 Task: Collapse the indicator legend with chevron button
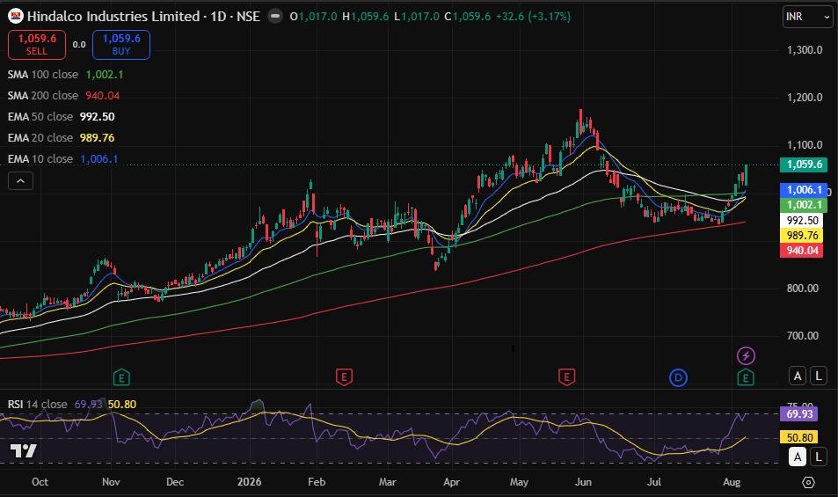coord(20,180)
